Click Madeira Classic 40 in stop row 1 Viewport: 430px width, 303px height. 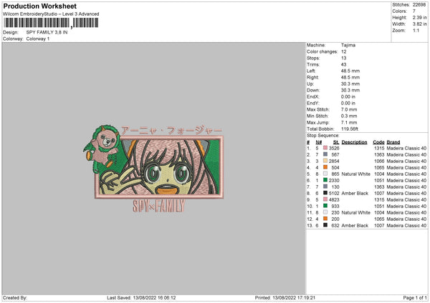coord(406,148)
